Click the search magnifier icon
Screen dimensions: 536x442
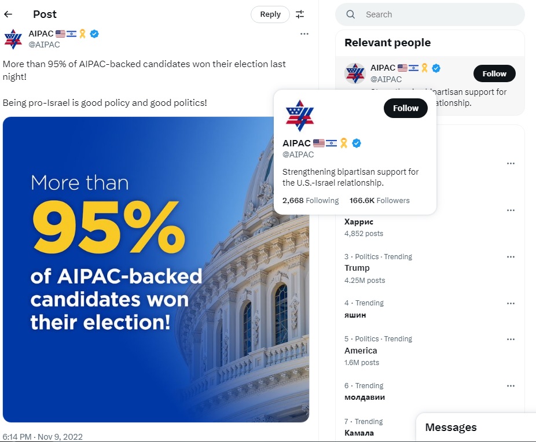tap(351, 14)
